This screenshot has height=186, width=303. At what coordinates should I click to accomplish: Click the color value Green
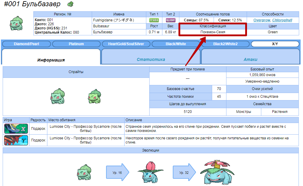273,32
